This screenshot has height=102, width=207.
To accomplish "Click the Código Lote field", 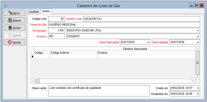I will click(x=56, y=19).
